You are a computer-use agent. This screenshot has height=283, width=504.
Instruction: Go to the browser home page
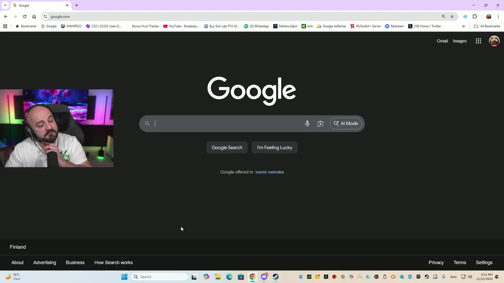click(x=34, y=17)
